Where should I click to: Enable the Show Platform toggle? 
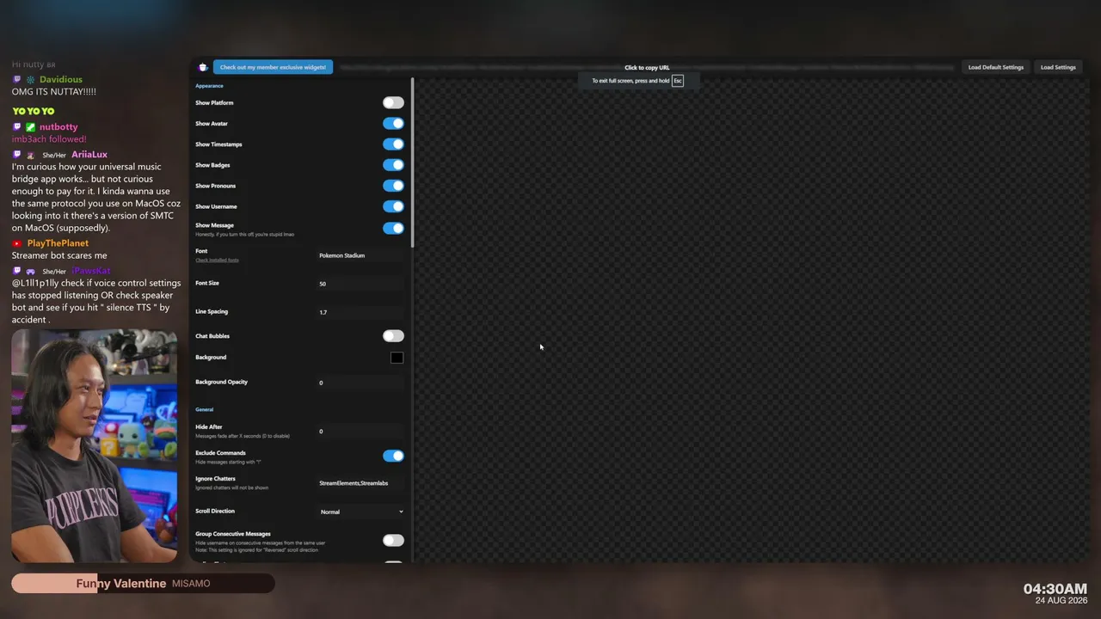(393, 103)
